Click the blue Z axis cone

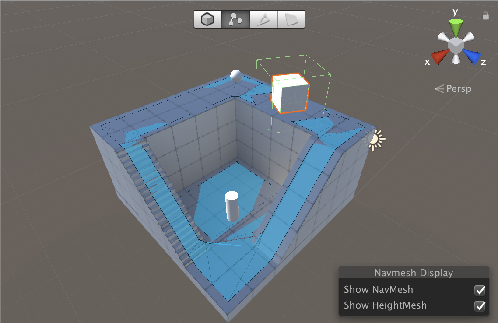473,56
